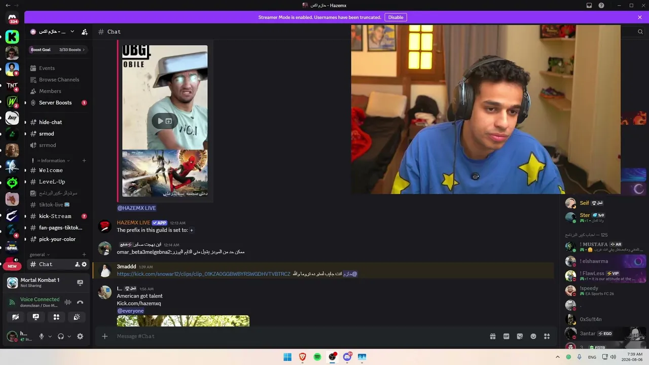The height and width of the screenshot is (365, 649).
Task: Open the emoji picker
Action: pos(533,336)
